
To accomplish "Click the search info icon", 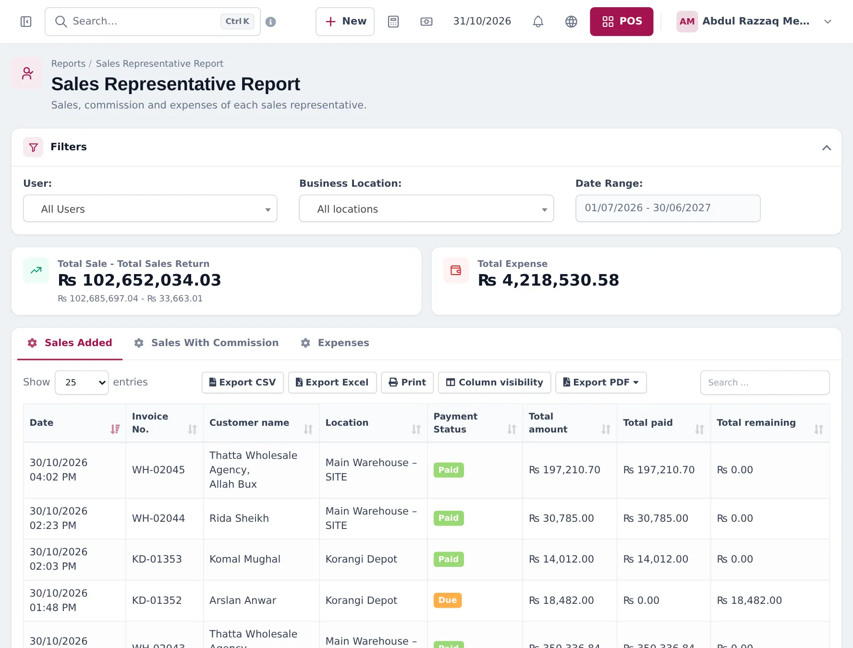I will tap(271, 22).
